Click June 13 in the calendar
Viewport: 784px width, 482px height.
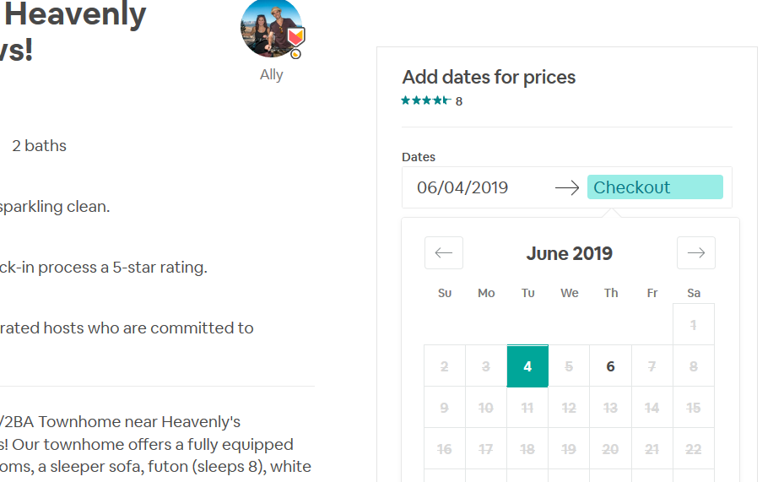point(610,408)
